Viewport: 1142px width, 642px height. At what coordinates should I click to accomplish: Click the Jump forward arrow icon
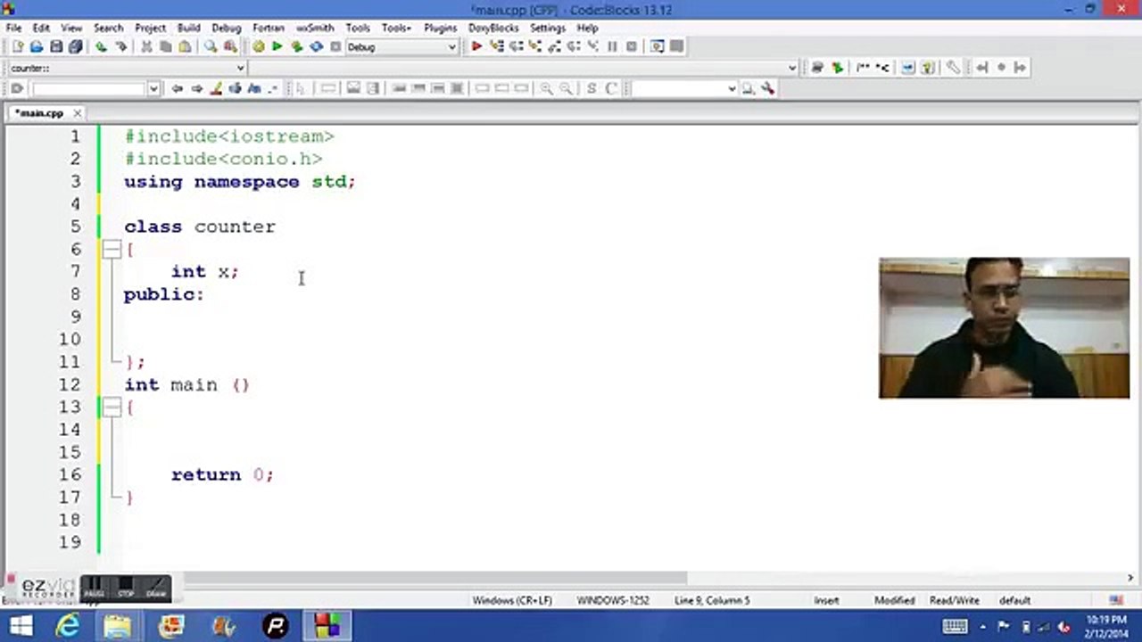(196, 88)
